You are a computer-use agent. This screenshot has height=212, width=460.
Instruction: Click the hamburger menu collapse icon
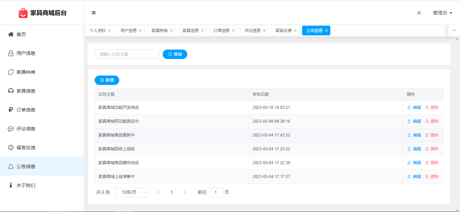click(x=94, y=13)
